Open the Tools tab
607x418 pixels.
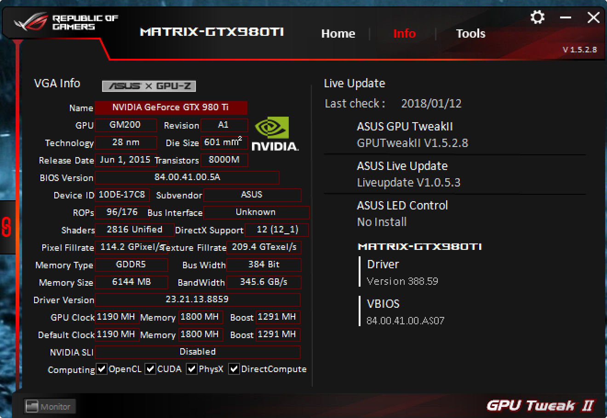(x=470, y=34)
